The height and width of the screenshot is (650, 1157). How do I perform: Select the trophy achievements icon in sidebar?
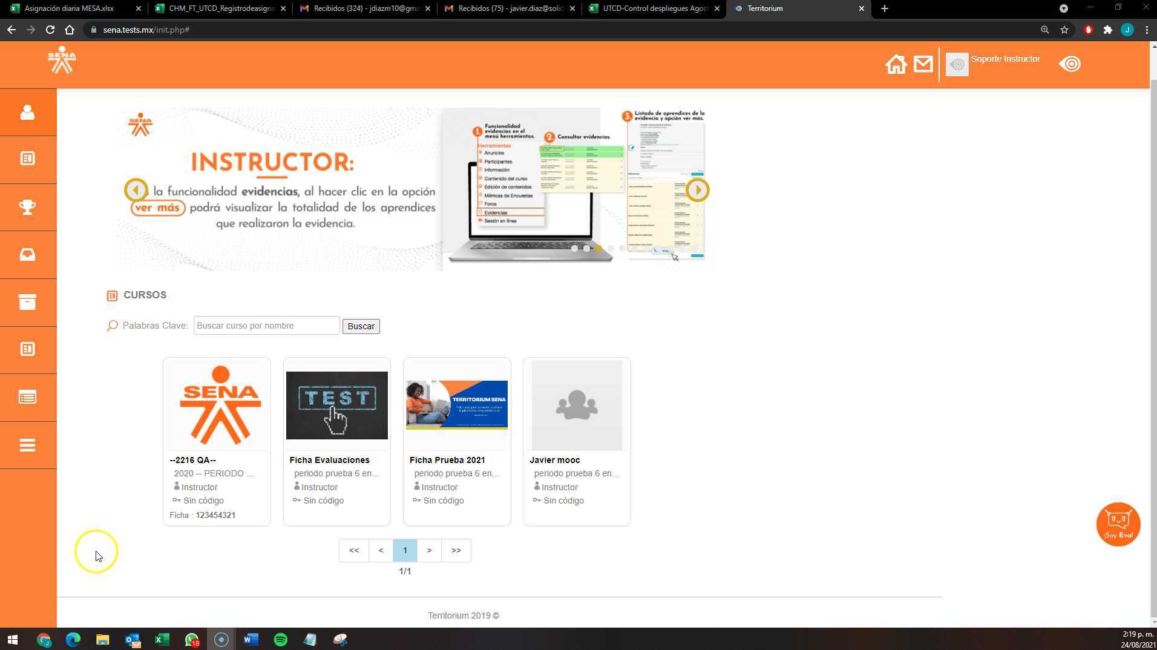click(28, 207)
